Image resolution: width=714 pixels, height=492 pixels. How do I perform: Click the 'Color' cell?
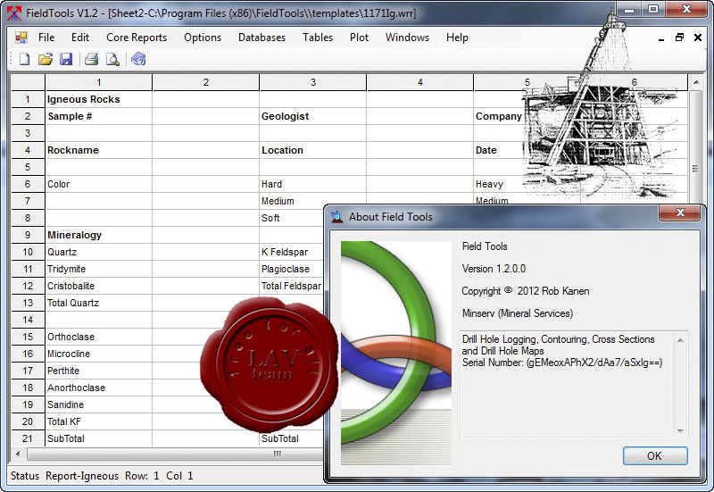tap(99, 184)
